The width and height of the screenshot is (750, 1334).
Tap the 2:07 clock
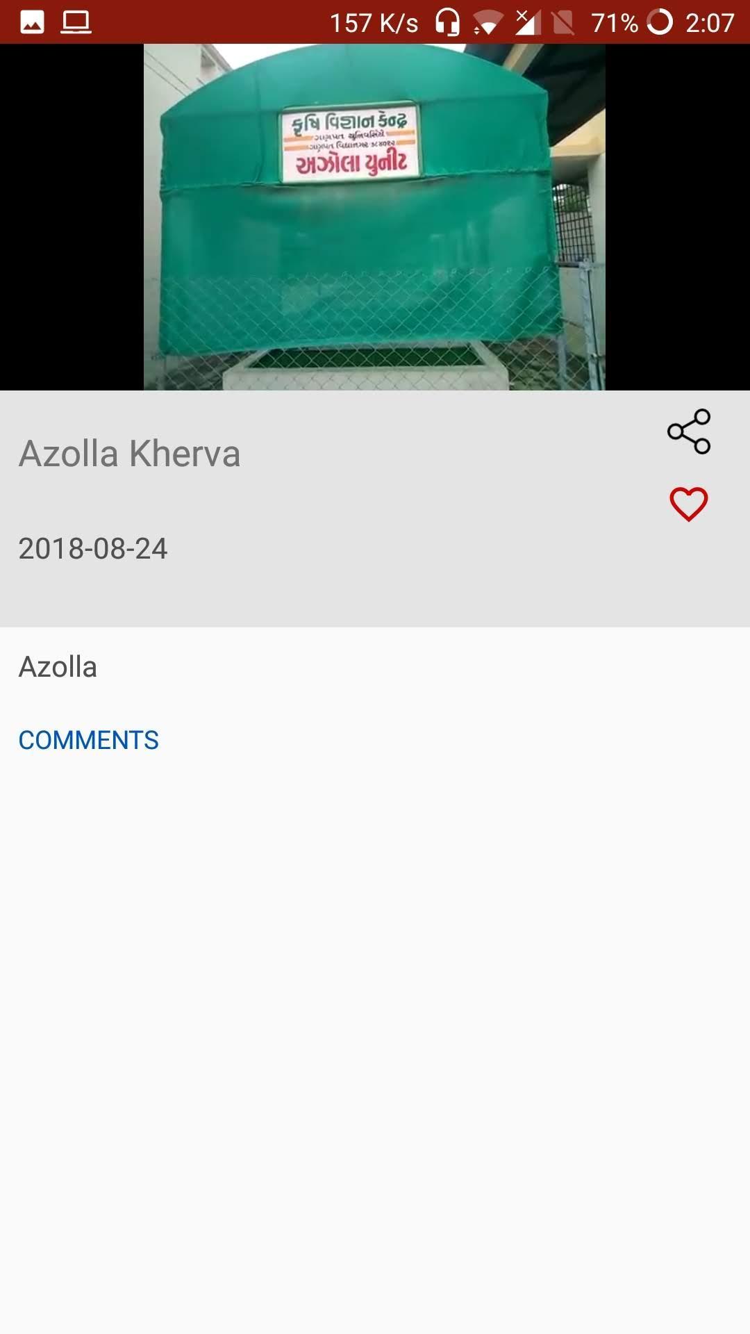(x=710, y=23)
